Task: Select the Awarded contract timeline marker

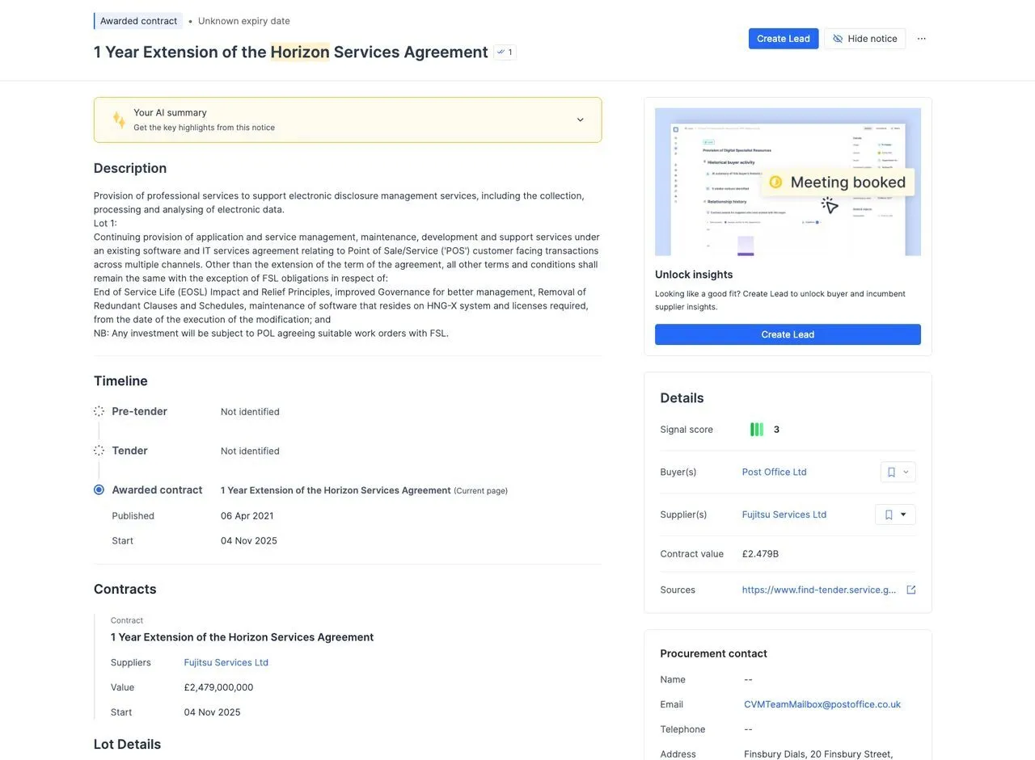Action: [99, 489]
